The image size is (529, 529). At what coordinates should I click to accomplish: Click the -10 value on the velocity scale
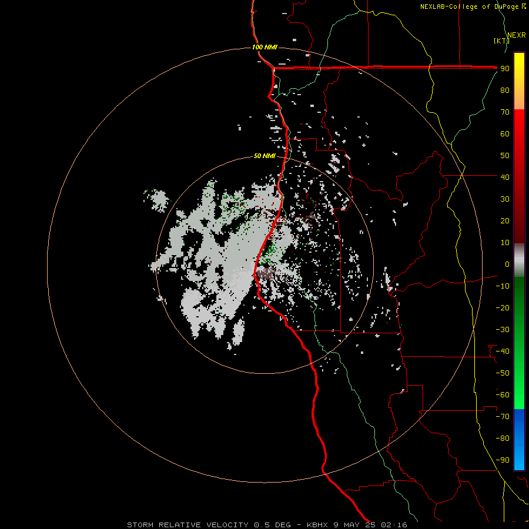pyautogui.click(x=503, y=286)
